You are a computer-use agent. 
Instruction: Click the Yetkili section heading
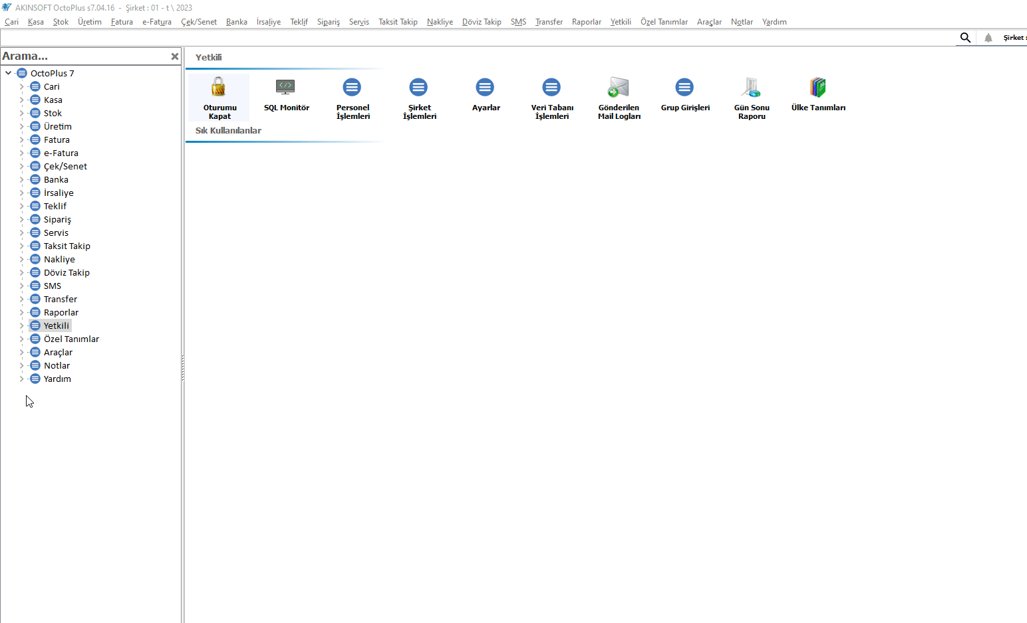208,57
